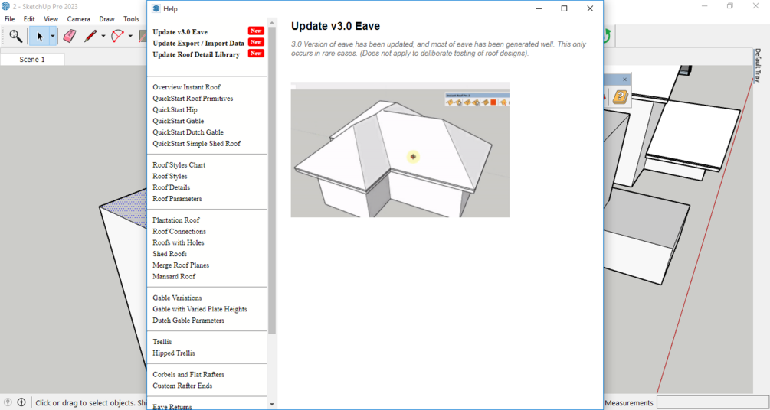Open the View menu

(51, 19)
